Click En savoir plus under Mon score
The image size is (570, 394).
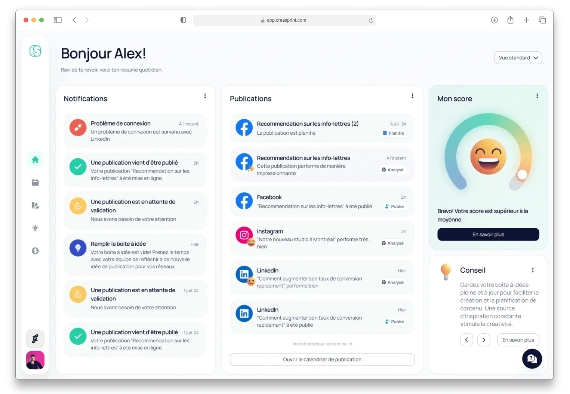click(x=488, y=235)
